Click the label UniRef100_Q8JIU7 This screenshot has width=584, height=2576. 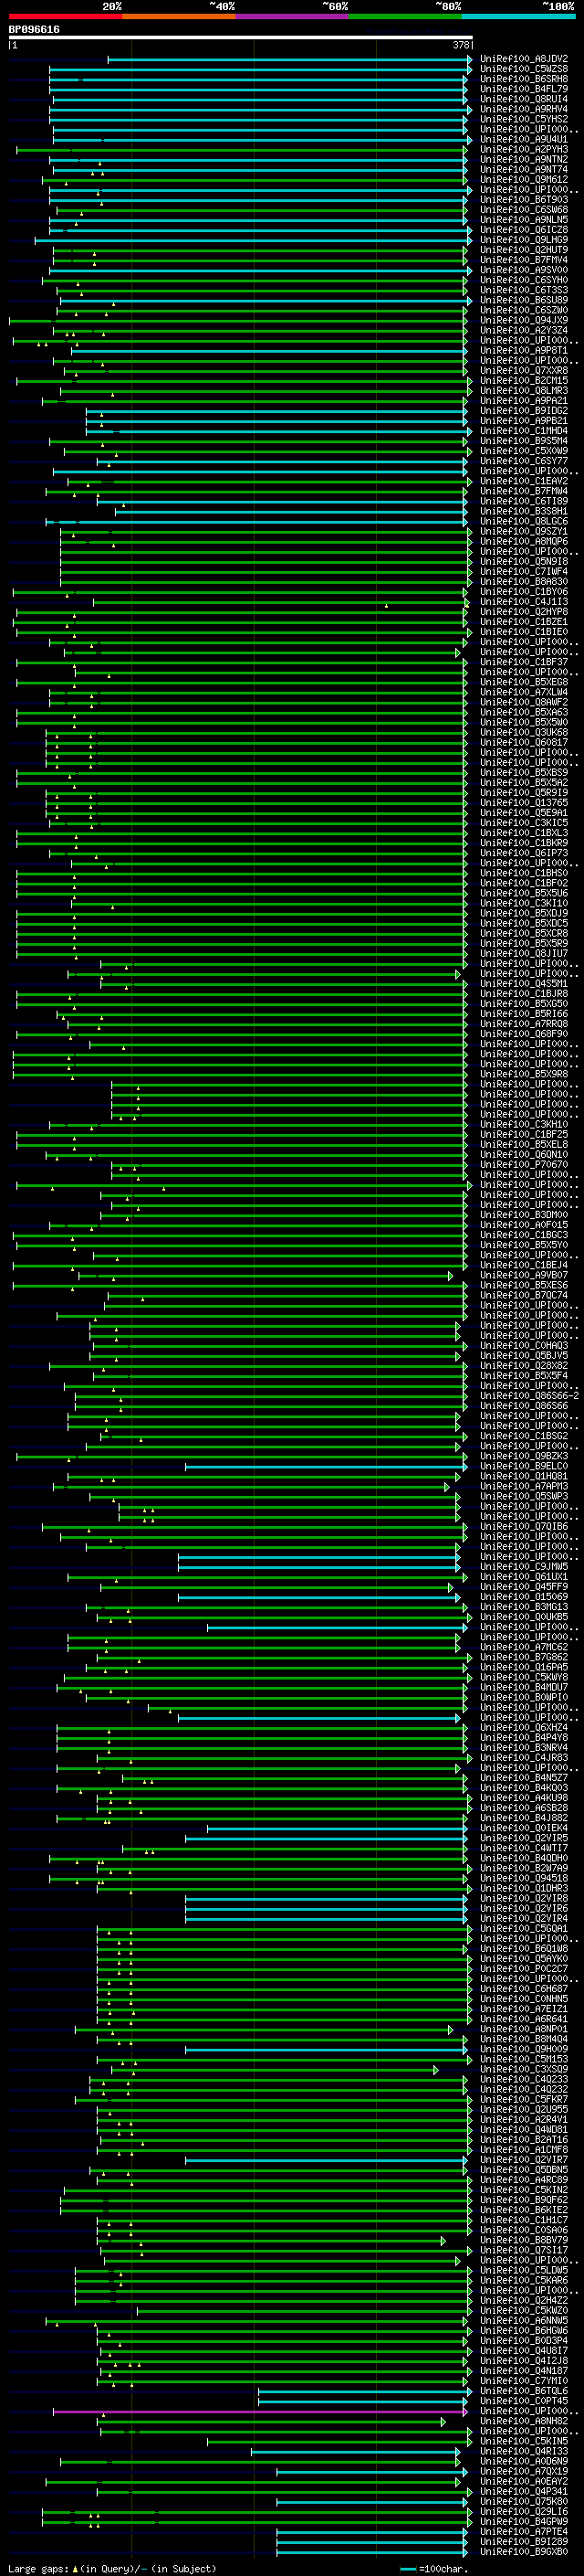point(524,954)
